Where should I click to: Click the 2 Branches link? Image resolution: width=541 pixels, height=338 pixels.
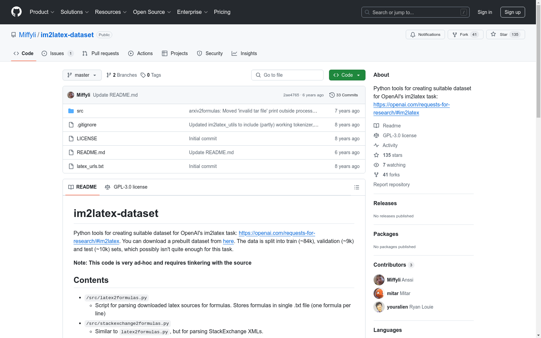(x=122, y=75)
